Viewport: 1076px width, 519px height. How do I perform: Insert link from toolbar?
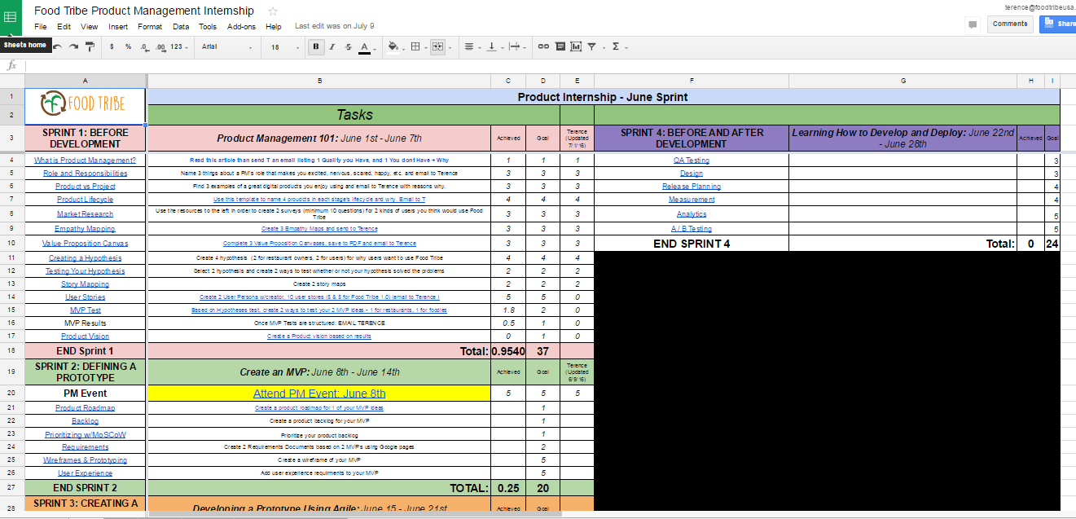tap(543, 47)
